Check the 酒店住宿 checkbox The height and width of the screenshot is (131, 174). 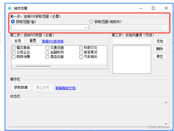[47, 57]
